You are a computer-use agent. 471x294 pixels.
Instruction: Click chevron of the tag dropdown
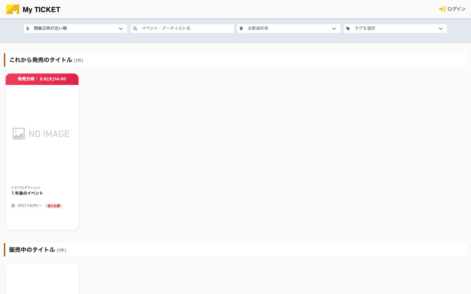tap(441, 29)
